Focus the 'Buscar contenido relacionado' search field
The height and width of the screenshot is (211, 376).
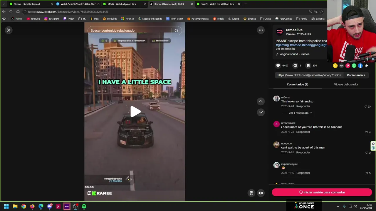(129, 30)
